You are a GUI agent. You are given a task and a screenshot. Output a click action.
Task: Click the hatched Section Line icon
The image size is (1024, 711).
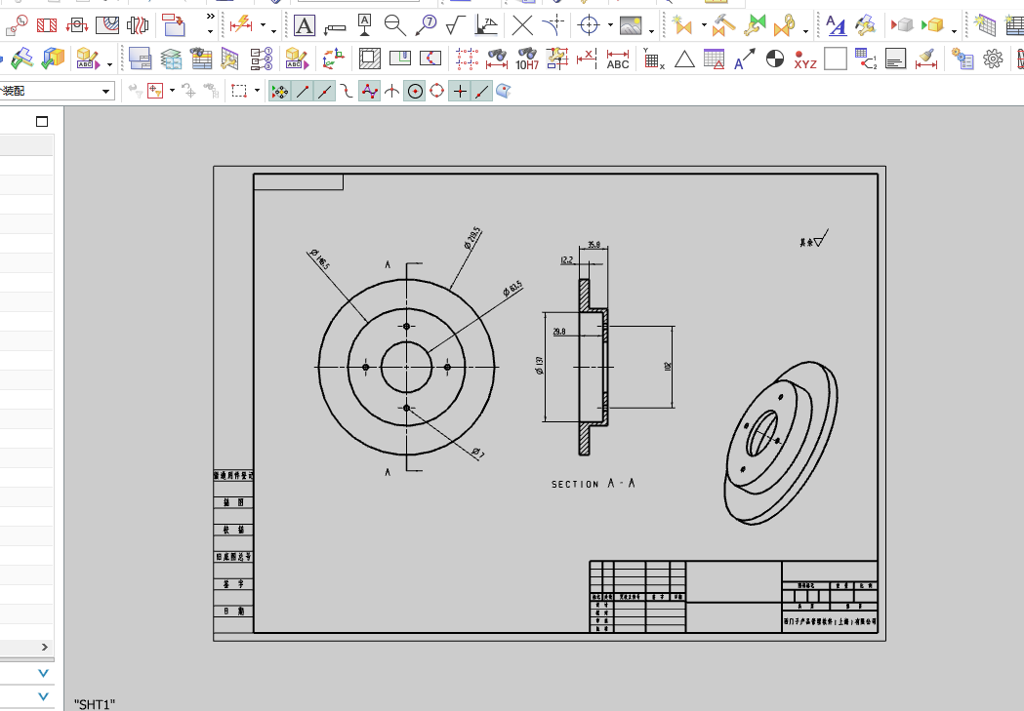click(x=46, y=25)
